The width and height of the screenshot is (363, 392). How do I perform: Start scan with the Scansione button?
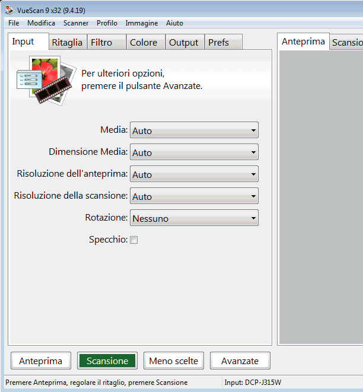(x=107, y=361)
